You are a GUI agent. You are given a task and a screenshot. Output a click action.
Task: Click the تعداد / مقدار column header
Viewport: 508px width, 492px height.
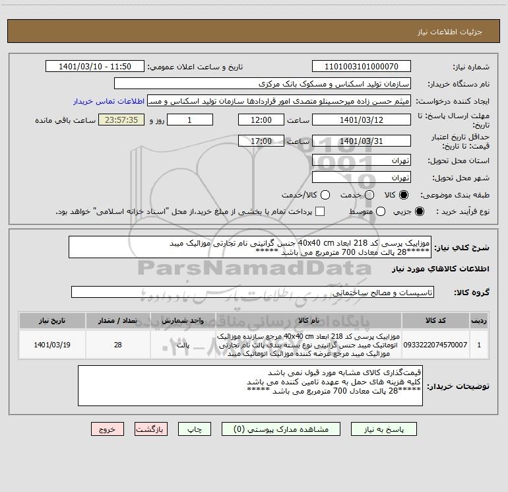pyautogui.click(x=118, y=321)
